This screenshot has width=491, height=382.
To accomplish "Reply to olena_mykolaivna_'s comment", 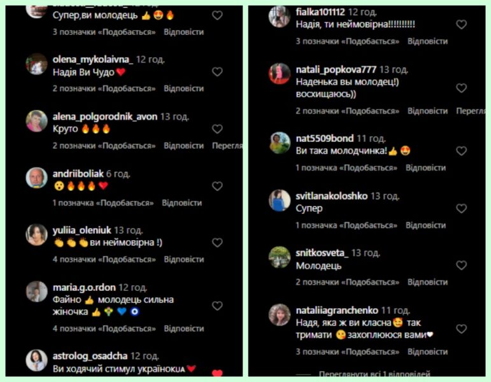I will pyautogui.click(x=184, y=88).
